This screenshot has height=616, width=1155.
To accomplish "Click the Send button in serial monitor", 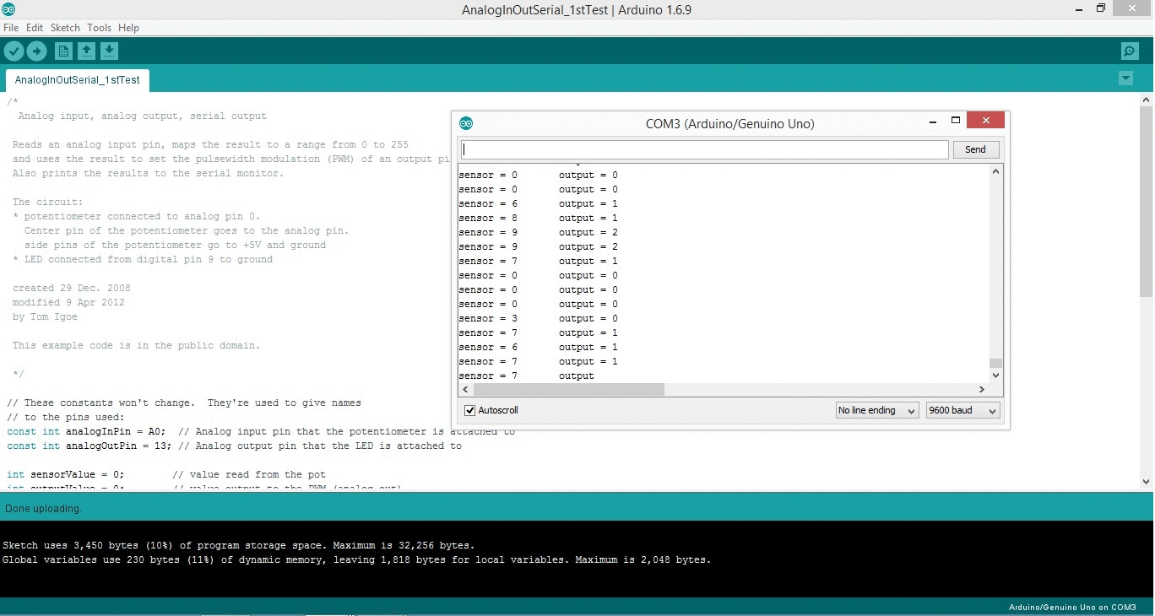I will click(975, 149).
